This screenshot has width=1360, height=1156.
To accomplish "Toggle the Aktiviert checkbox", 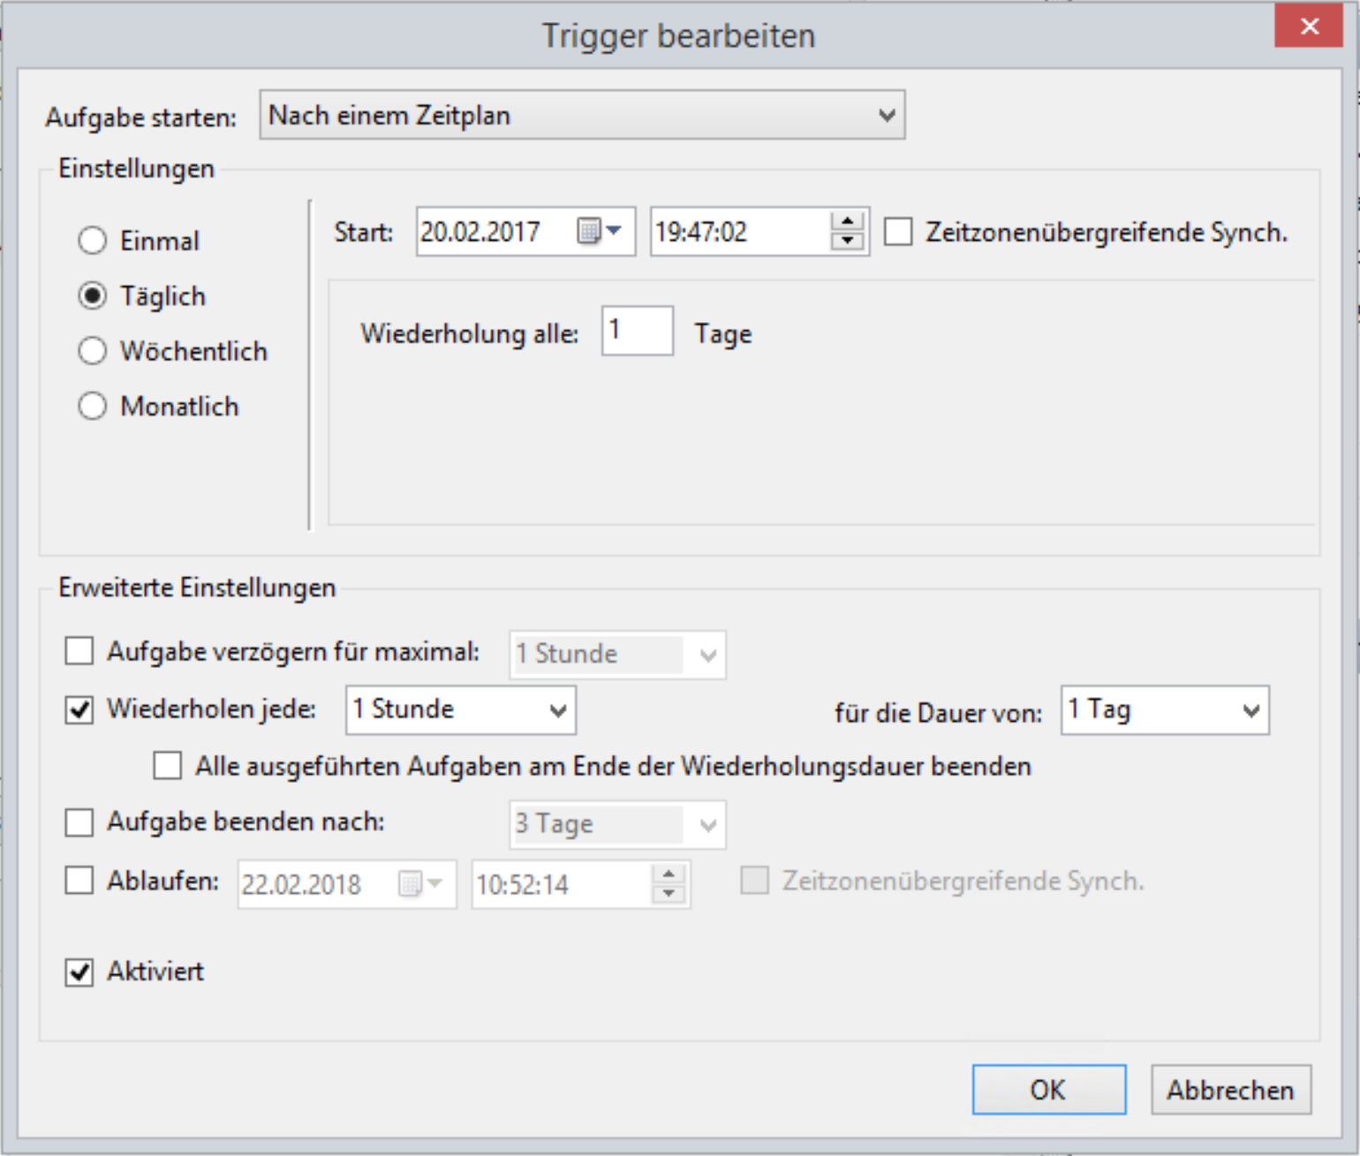I will pos(79,972).
